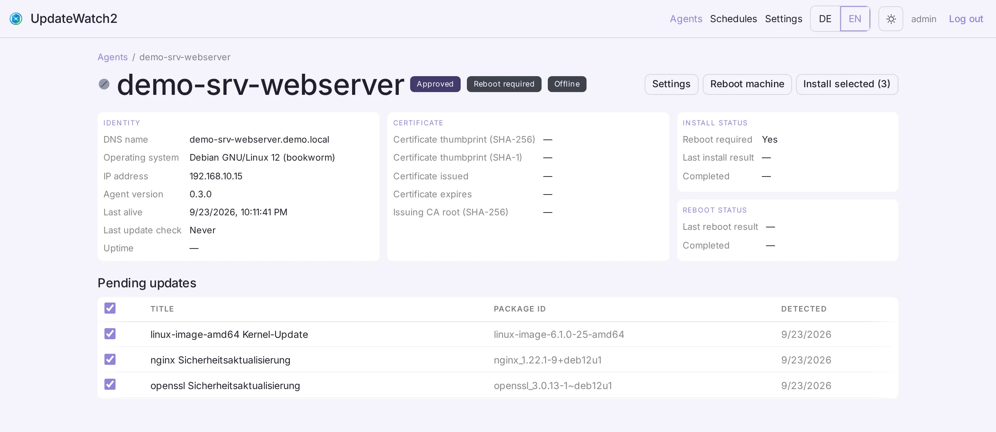Click the detected date in the nginx row
The image size is (996, 432).
click(806, 360)
